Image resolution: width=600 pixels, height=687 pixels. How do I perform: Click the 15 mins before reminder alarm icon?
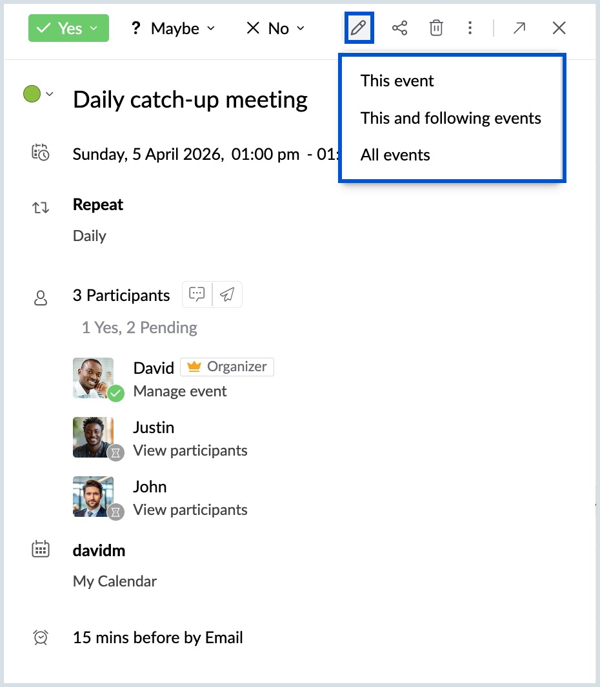[x=41, y=637]
